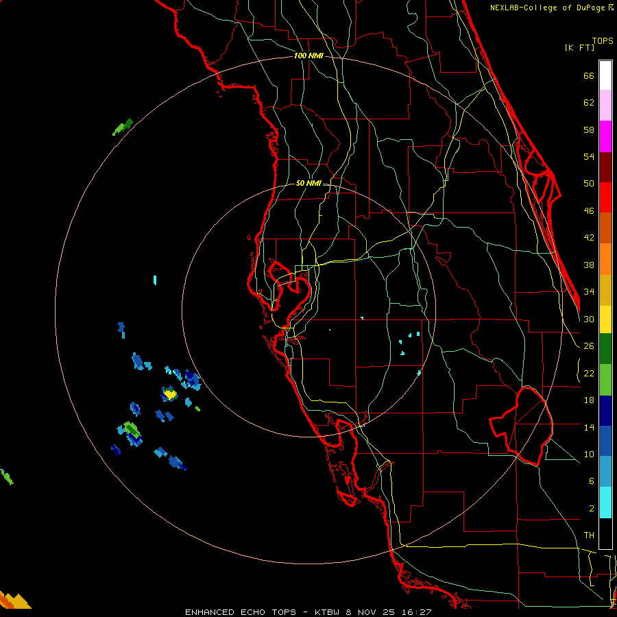This screenshot has width=617, height=617.
Task: Click the 26 value on the scale
Action: click(589, 346)
